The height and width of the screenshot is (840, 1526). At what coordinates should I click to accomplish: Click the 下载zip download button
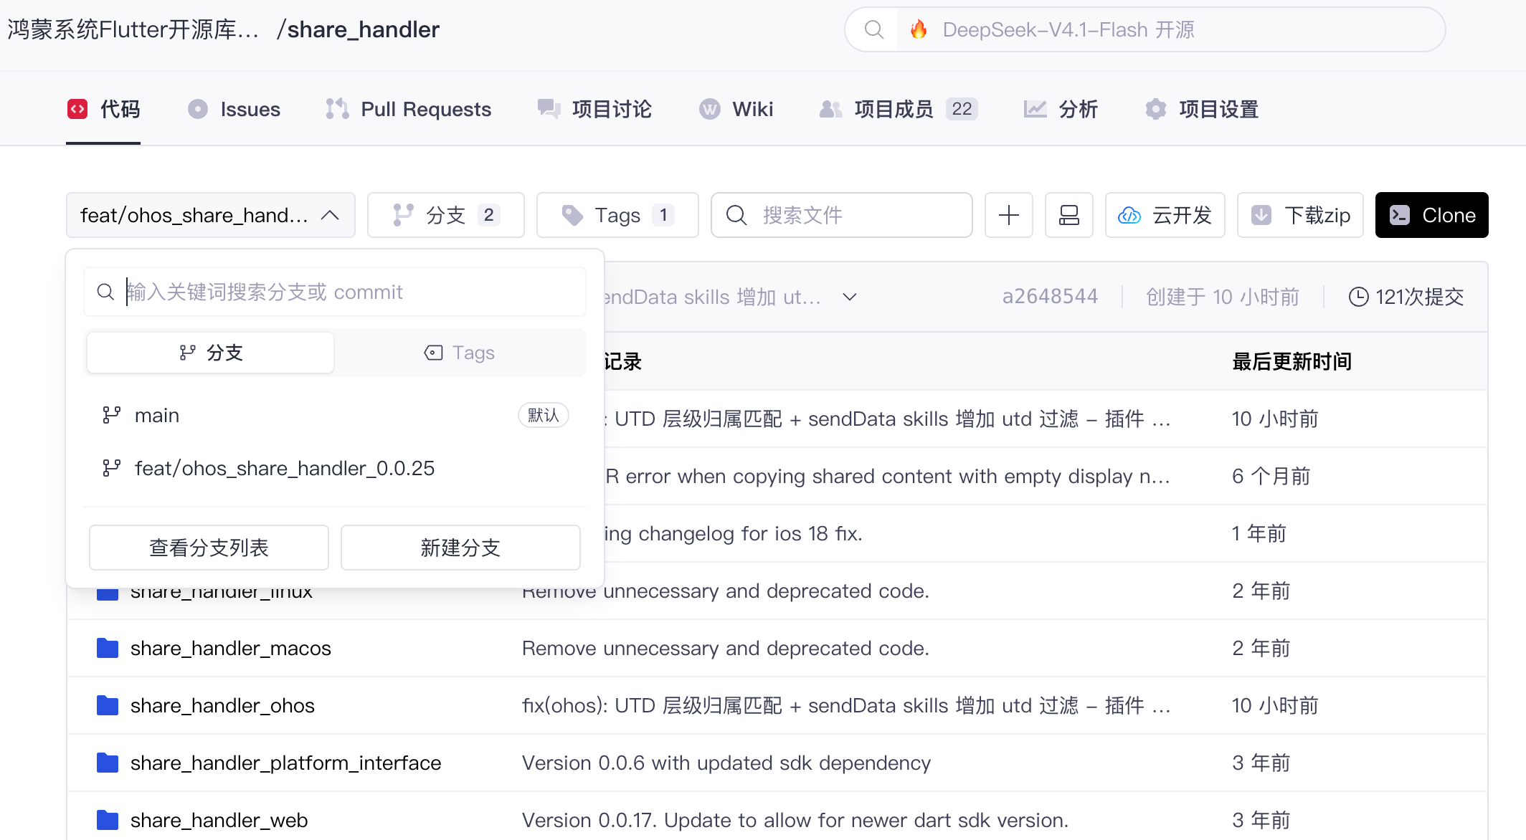click(x=1300, y=215)
